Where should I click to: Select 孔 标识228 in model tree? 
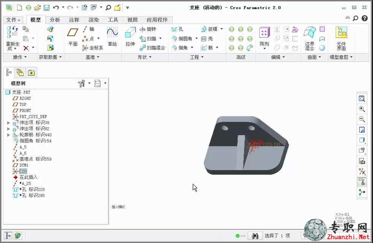coord(33,189)
